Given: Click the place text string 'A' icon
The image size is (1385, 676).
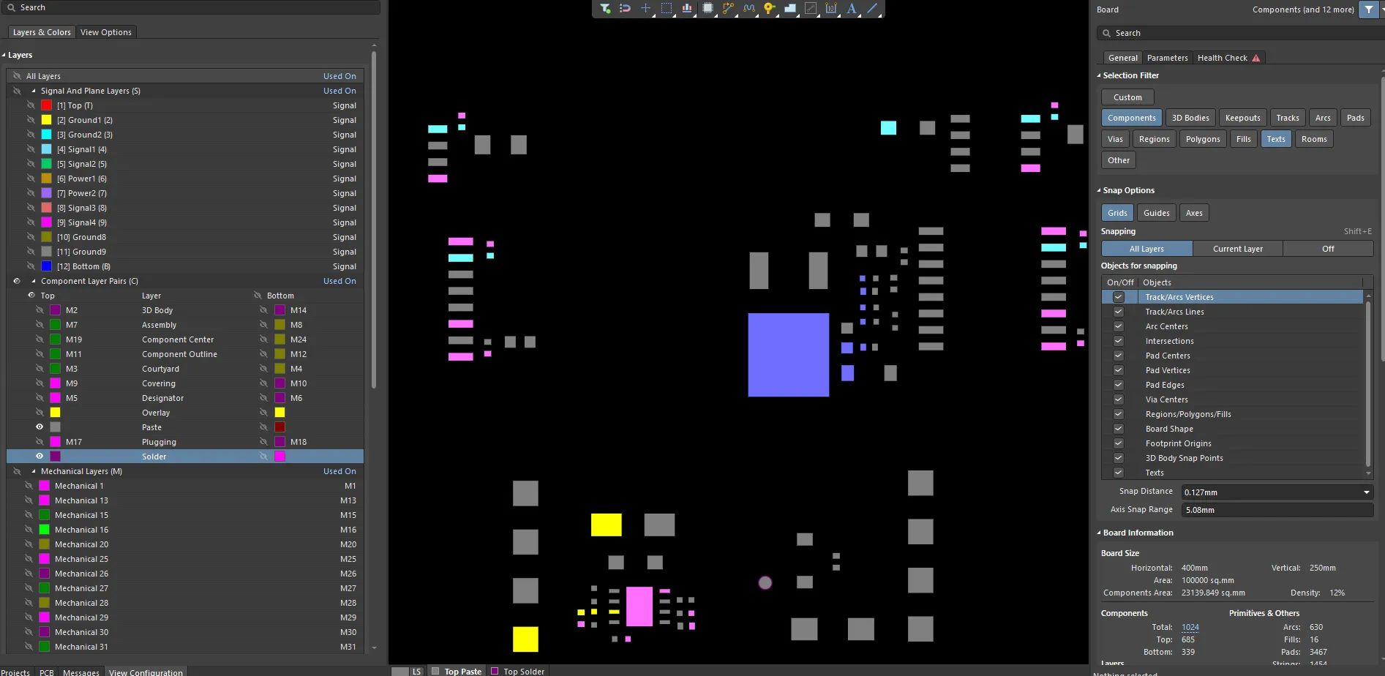Looking at the screenshot, I should pos(852,9).
